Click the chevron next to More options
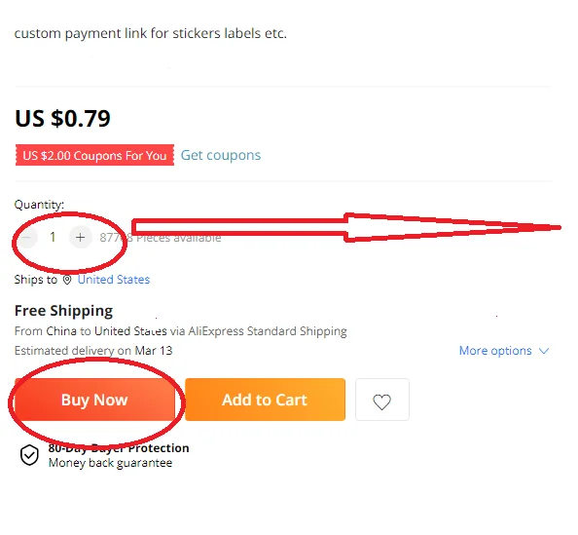Image resolution: width=578 pixels, height=535 pixels. pyautogui.click(x=544, y=351)
